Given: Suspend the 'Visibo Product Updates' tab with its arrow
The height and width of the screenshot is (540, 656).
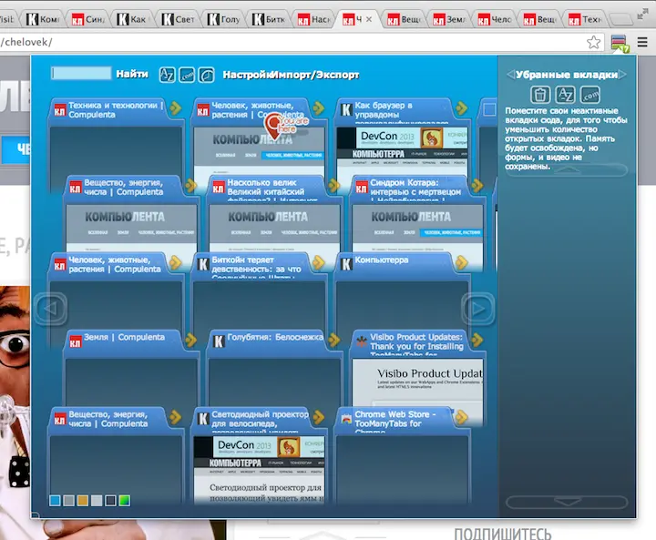Looking at the screenshot, I should 477,340.
